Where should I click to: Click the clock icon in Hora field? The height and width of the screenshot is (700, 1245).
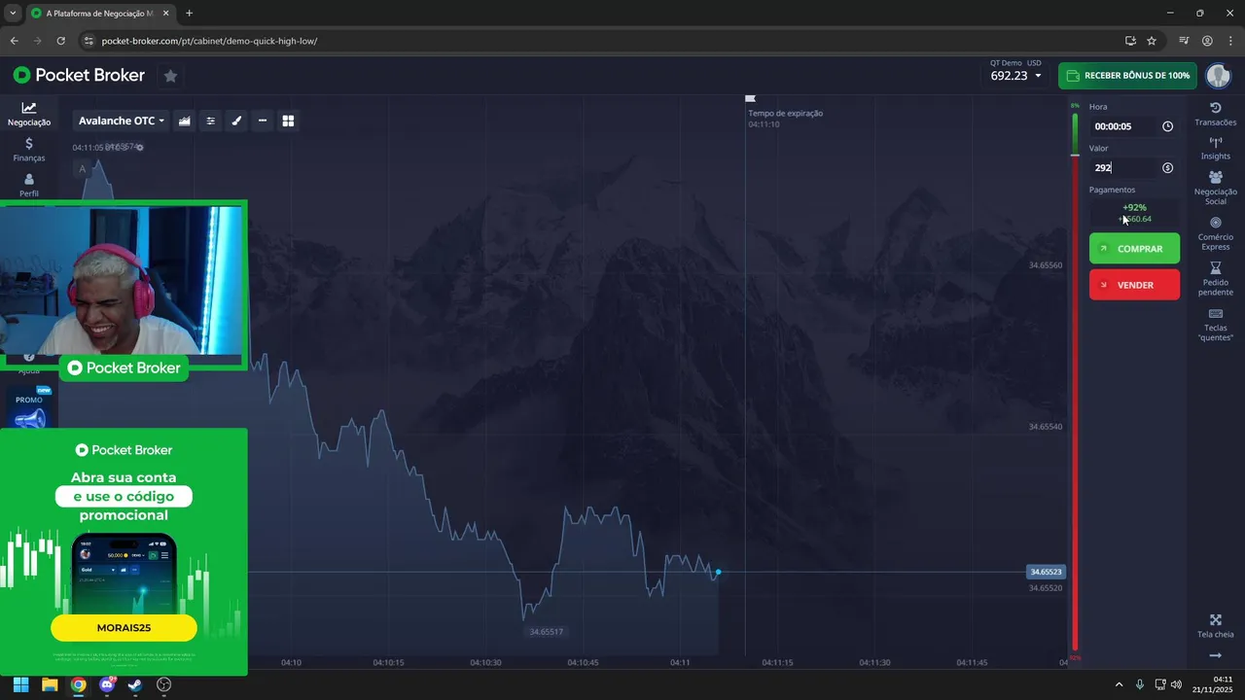pyautogui.click(x=1167, y=126)
